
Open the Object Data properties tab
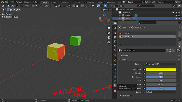[x=115, y=81]
